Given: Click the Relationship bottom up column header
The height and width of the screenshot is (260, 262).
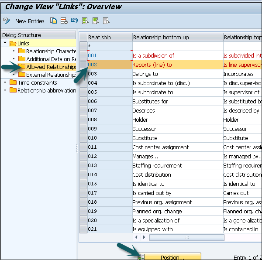Looking at the screenshot, I should click(177, 37).
